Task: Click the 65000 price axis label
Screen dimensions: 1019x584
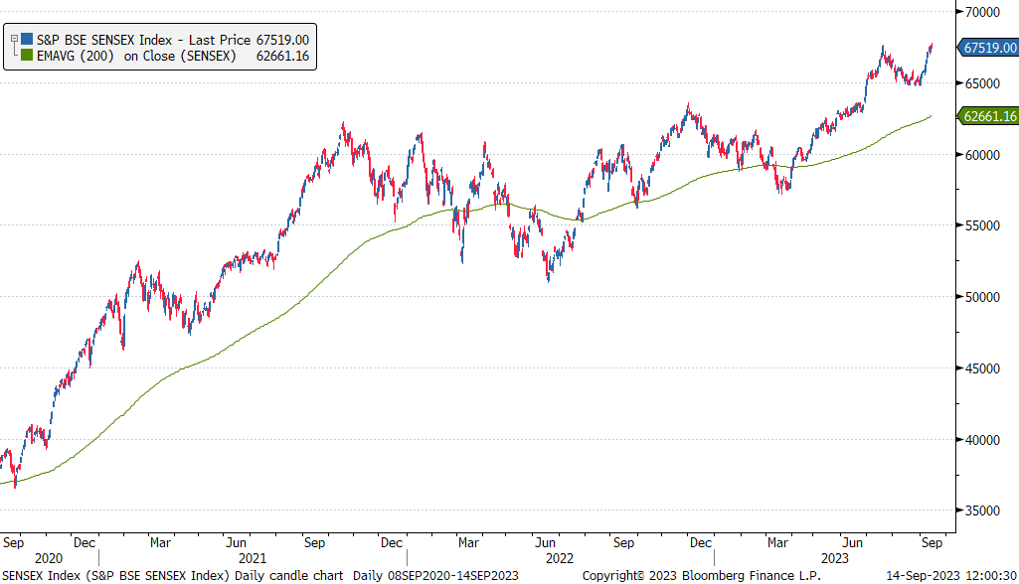Action: point(982,83)
